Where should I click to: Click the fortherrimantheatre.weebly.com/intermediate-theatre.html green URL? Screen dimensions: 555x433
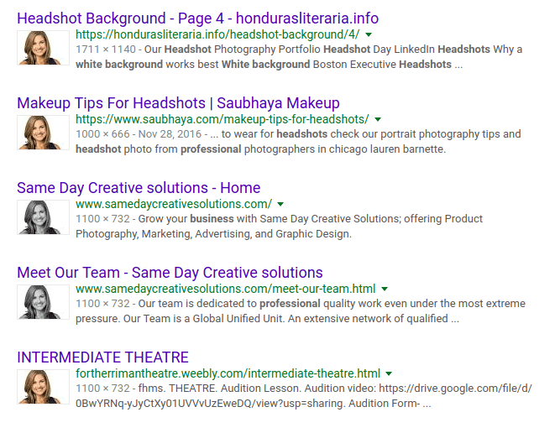[228, 373]
